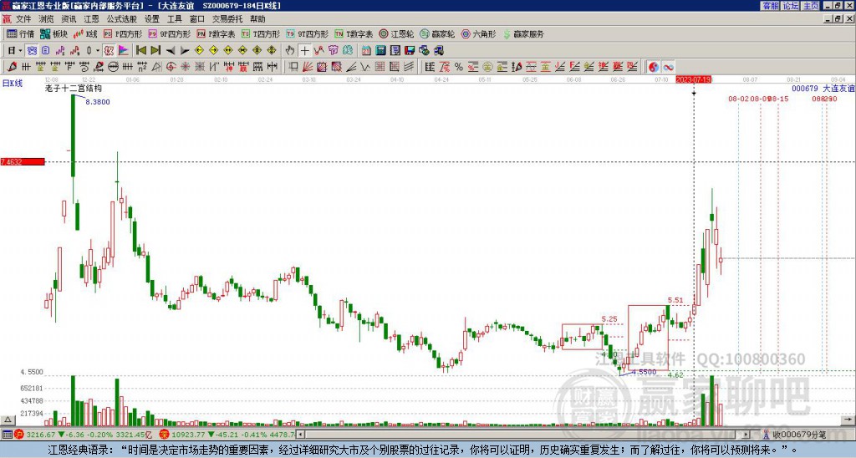Open the 资讯 menu
The width and height of the screenshot is (856, 458).
(69, 19)
